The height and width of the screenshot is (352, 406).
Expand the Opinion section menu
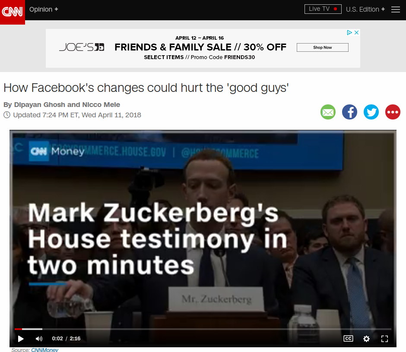(44, 9)
